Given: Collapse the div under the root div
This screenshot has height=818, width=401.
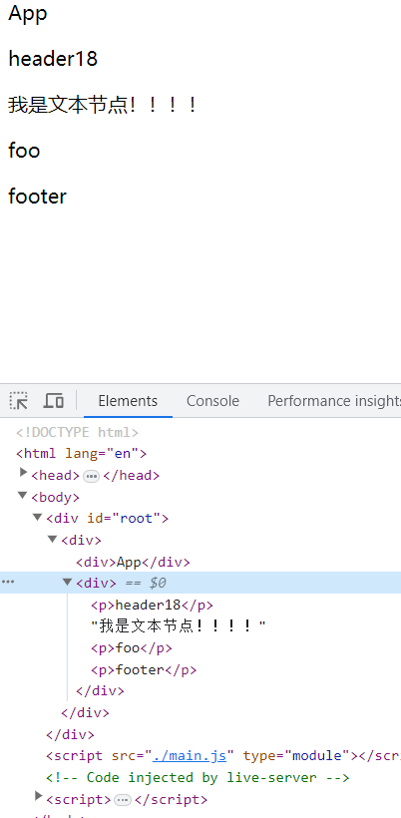Looking at the screenshot, I should tap(52, 539).
